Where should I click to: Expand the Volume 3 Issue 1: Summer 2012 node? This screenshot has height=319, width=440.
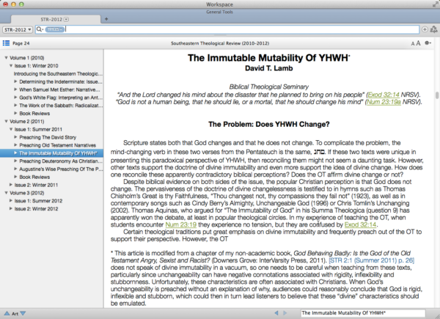click(x=12, y=201)
